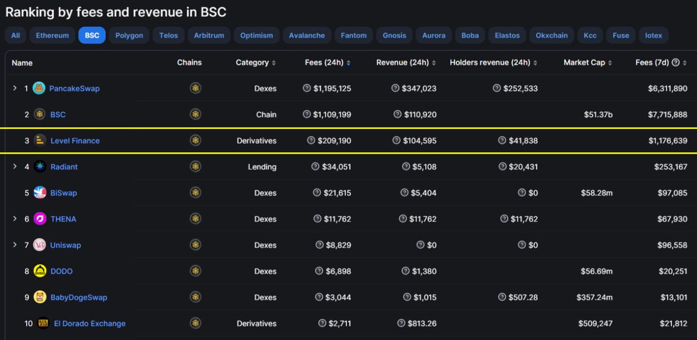This screenshot has width=697, height=340.
Task: Click the THENA logo icon
Action: [39, 219]
